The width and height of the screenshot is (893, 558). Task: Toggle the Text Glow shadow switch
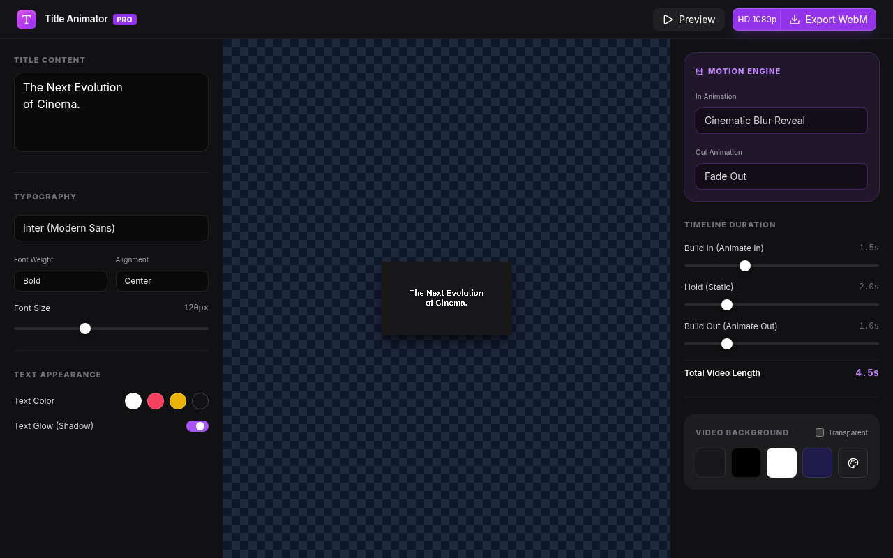197,426
